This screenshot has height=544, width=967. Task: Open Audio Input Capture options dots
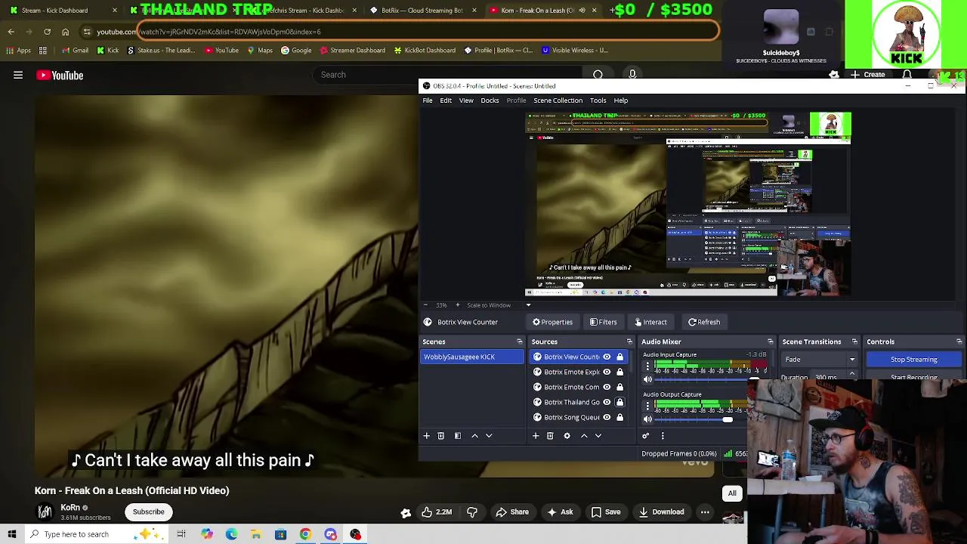[647, 366]
